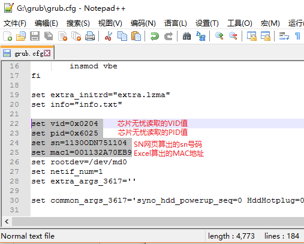Open Find with binoculars icon
The image size is (304, 244).
pos(186,36)
